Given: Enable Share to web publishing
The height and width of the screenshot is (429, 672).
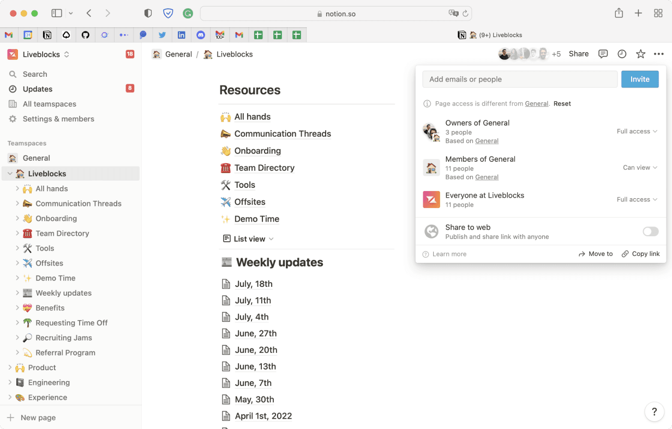Looking at the screenshot, I should [650, 231].
